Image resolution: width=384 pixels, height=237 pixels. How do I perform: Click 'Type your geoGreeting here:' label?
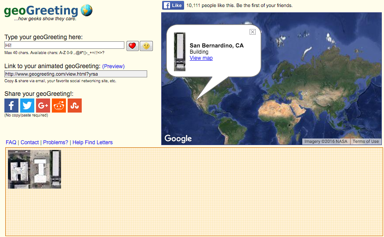point(43,37)
